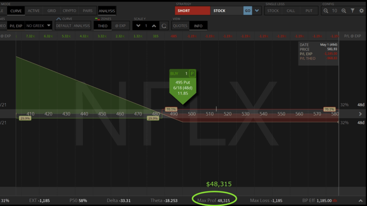Viewport: 367px width, 206px height.
Task: Add a single leg CALL
Action: point(291,11)
